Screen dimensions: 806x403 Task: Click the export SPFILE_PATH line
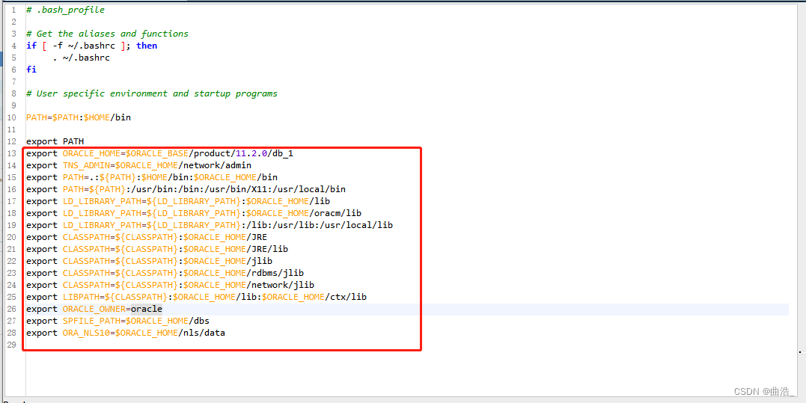coord(117,321)
